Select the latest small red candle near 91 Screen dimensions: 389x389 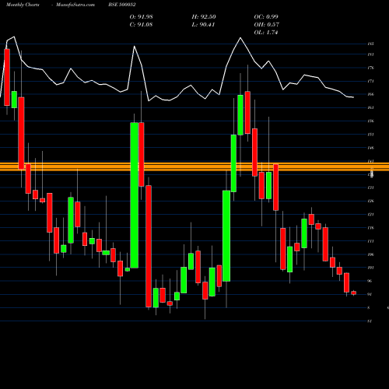pos(353,293)
